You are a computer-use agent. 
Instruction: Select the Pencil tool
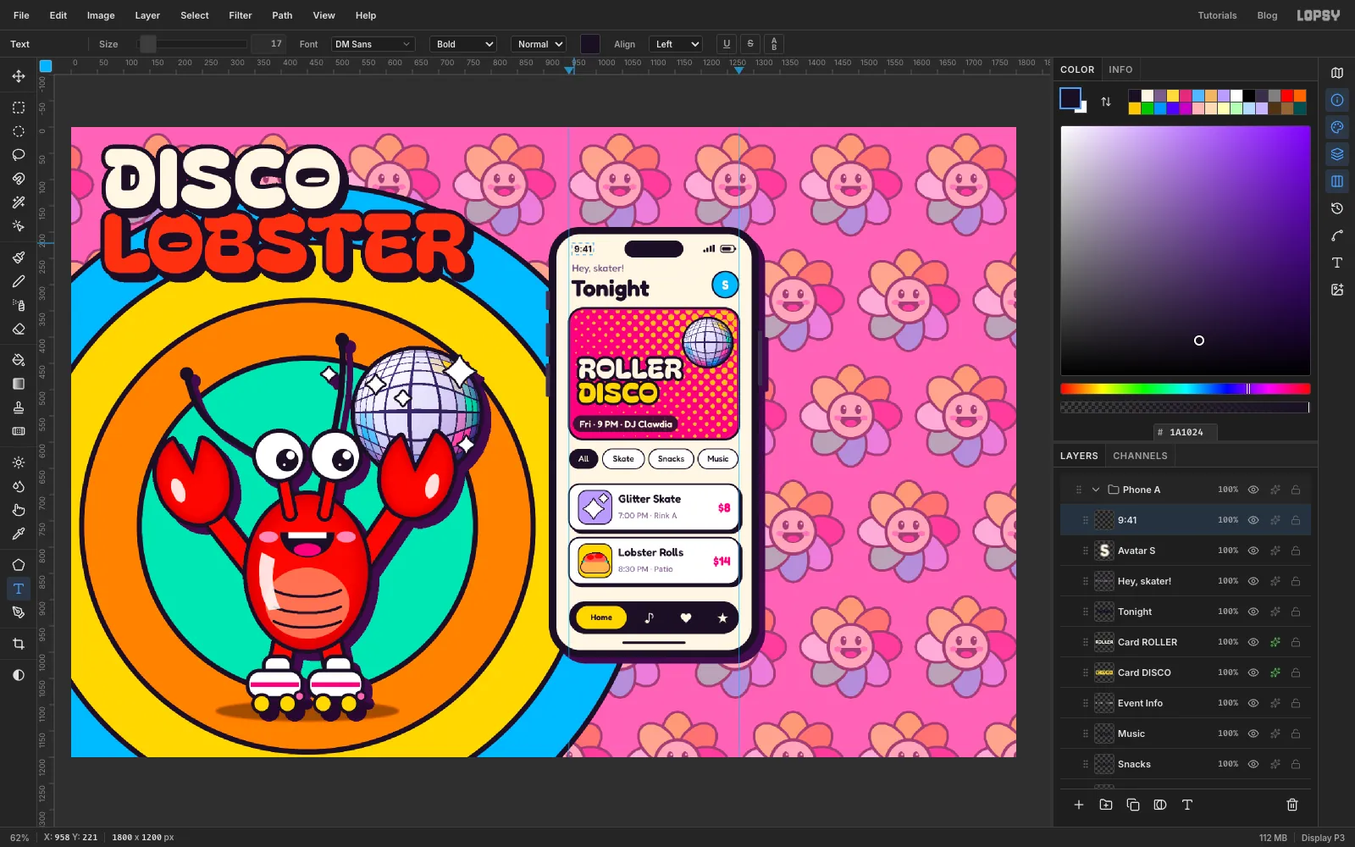point(19,281)
